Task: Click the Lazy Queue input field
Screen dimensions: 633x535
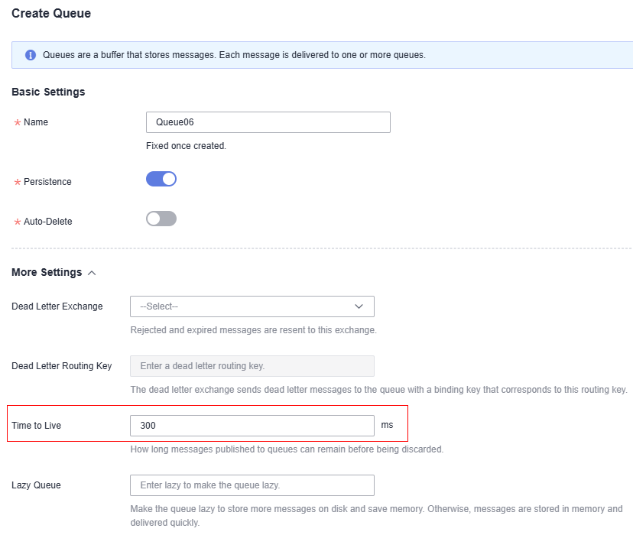Action: click(x=252, y=485)
